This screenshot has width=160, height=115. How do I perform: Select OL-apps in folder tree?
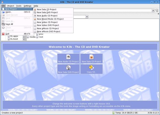14,36
